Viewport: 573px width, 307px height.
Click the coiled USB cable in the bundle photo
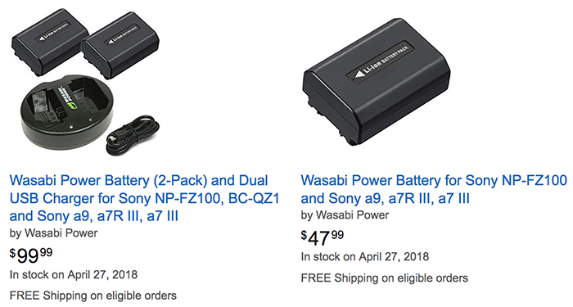[133, 136]
